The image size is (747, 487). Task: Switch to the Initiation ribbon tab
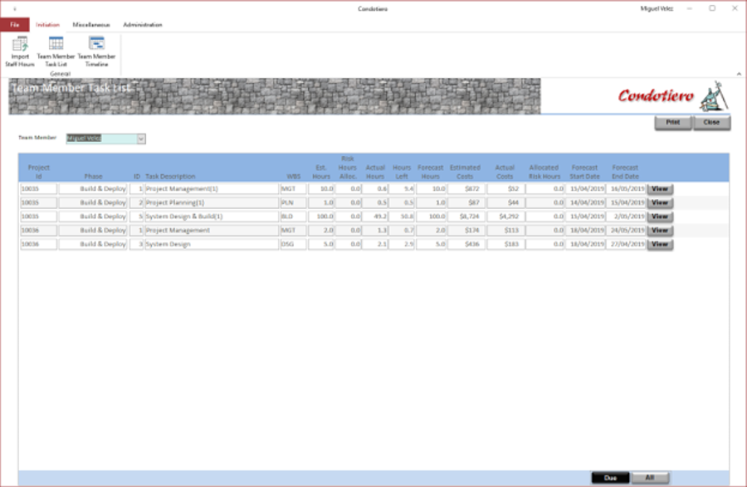pos(47,25)
